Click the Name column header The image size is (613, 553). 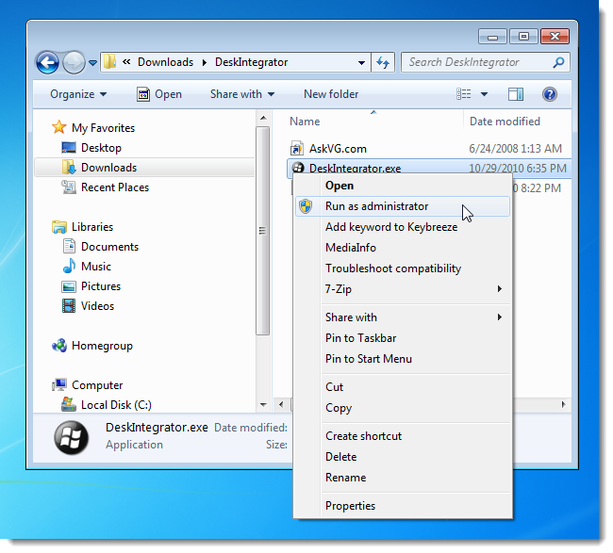[x=305, y=122]
